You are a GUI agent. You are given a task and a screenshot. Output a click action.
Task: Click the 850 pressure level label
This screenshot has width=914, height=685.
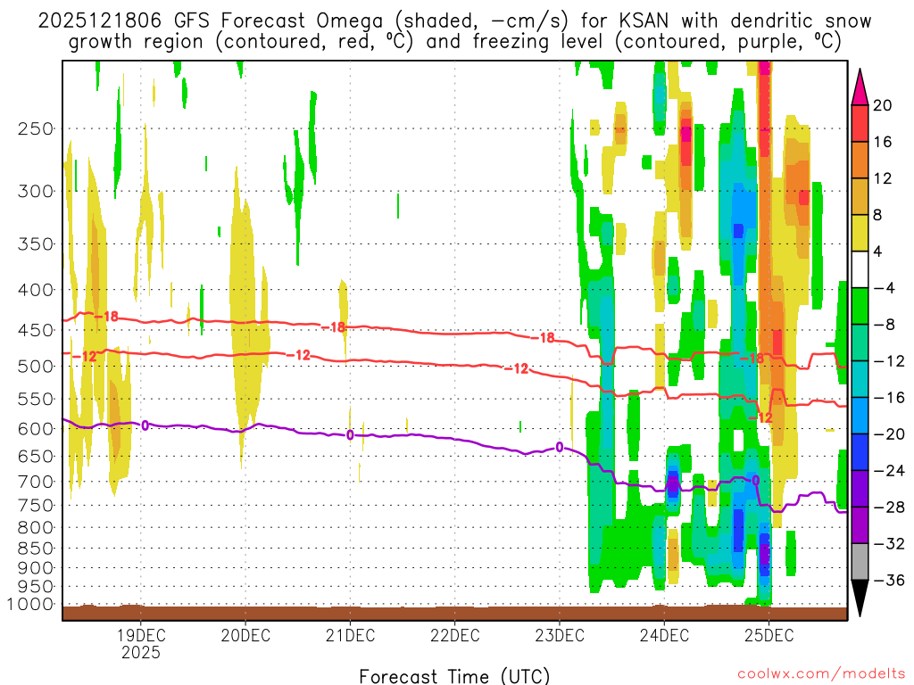pyautogui.click(x=36, y=549)
